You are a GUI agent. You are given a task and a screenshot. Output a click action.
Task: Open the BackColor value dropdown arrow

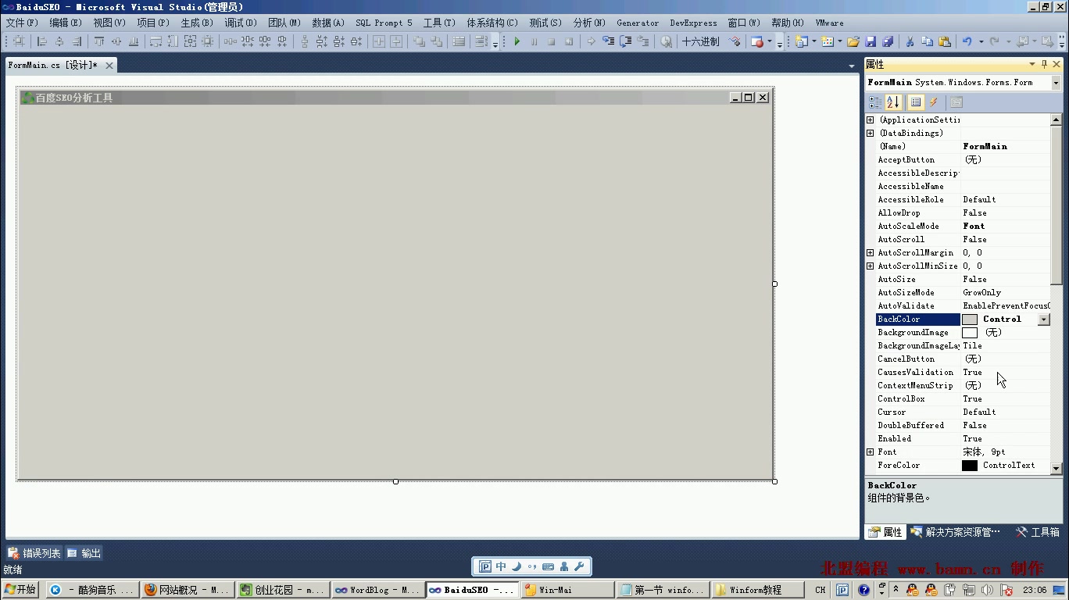tap(1044, 319)
